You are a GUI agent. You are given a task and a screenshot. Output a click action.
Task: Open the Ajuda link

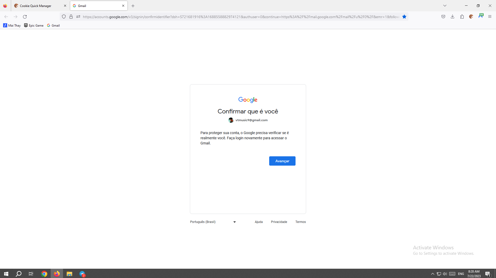pos(259,222)
